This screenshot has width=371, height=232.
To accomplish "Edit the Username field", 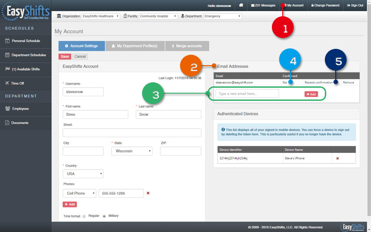I will tap(83, 92).
